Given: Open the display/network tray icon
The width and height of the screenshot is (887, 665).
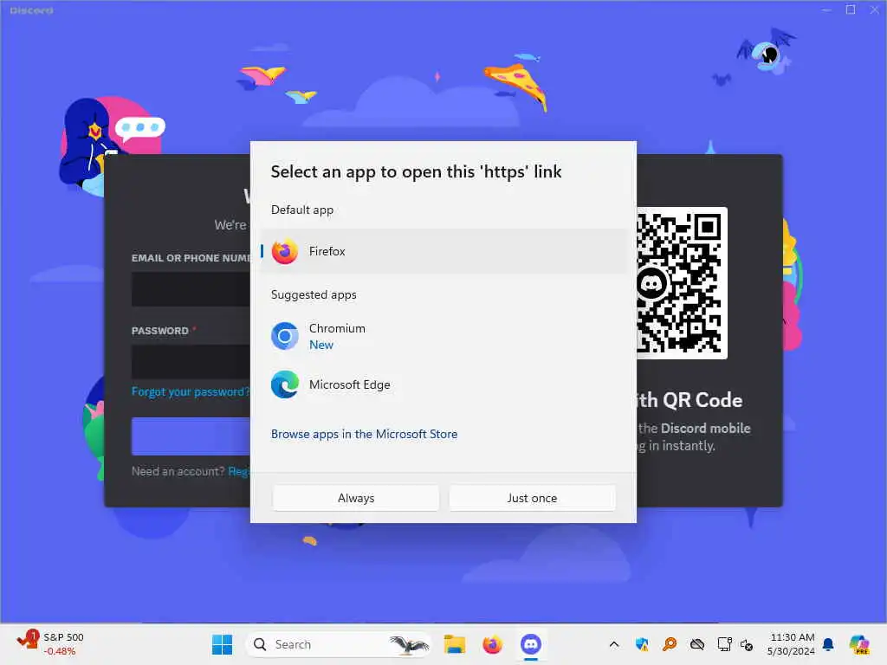Looking at the screenshot, I should 725,644.
